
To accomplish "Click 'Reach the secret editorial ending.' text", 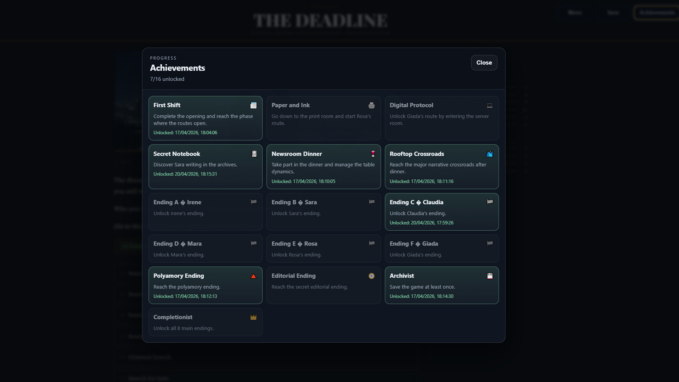I will (x=310, y=287).
